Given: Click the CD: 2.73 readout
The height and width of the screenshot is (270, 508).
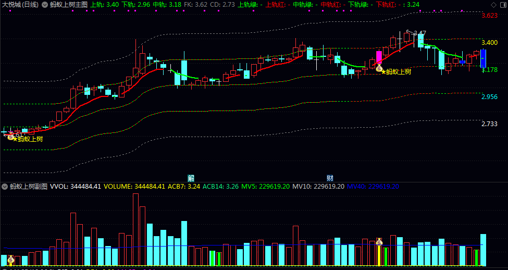Looking at the screenshot, I should 222,5.
